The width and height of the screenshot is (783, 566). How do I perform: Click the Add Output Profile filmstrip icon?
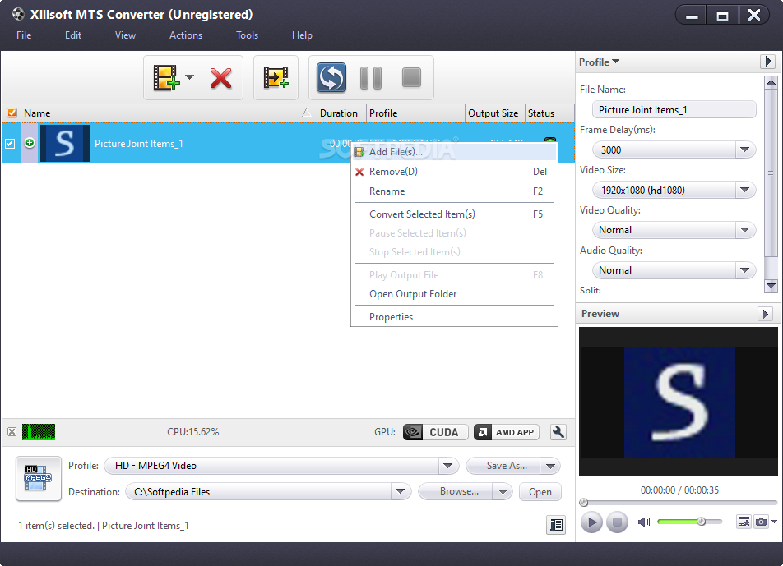276,78
